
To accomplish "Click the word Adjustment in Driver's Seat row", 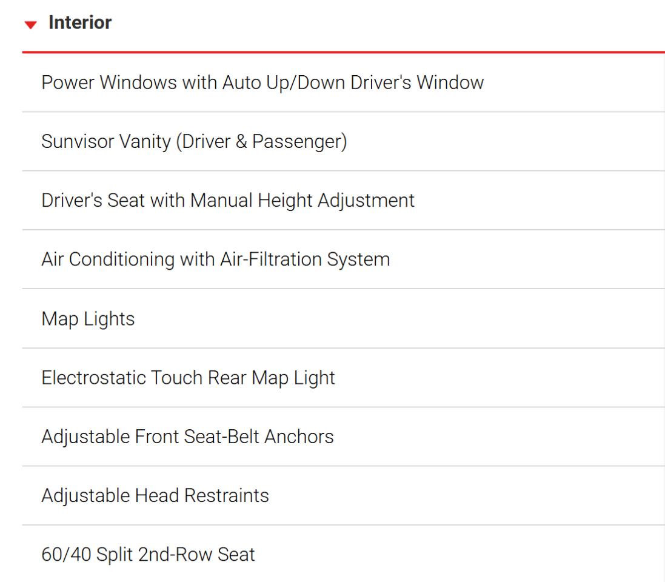I will [366, 201].
